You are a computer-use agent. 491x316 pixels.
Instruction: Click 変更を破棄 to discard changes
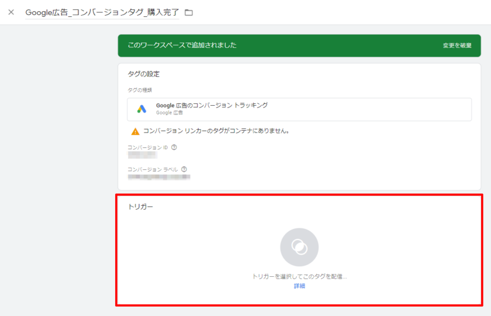coord(457,46)
